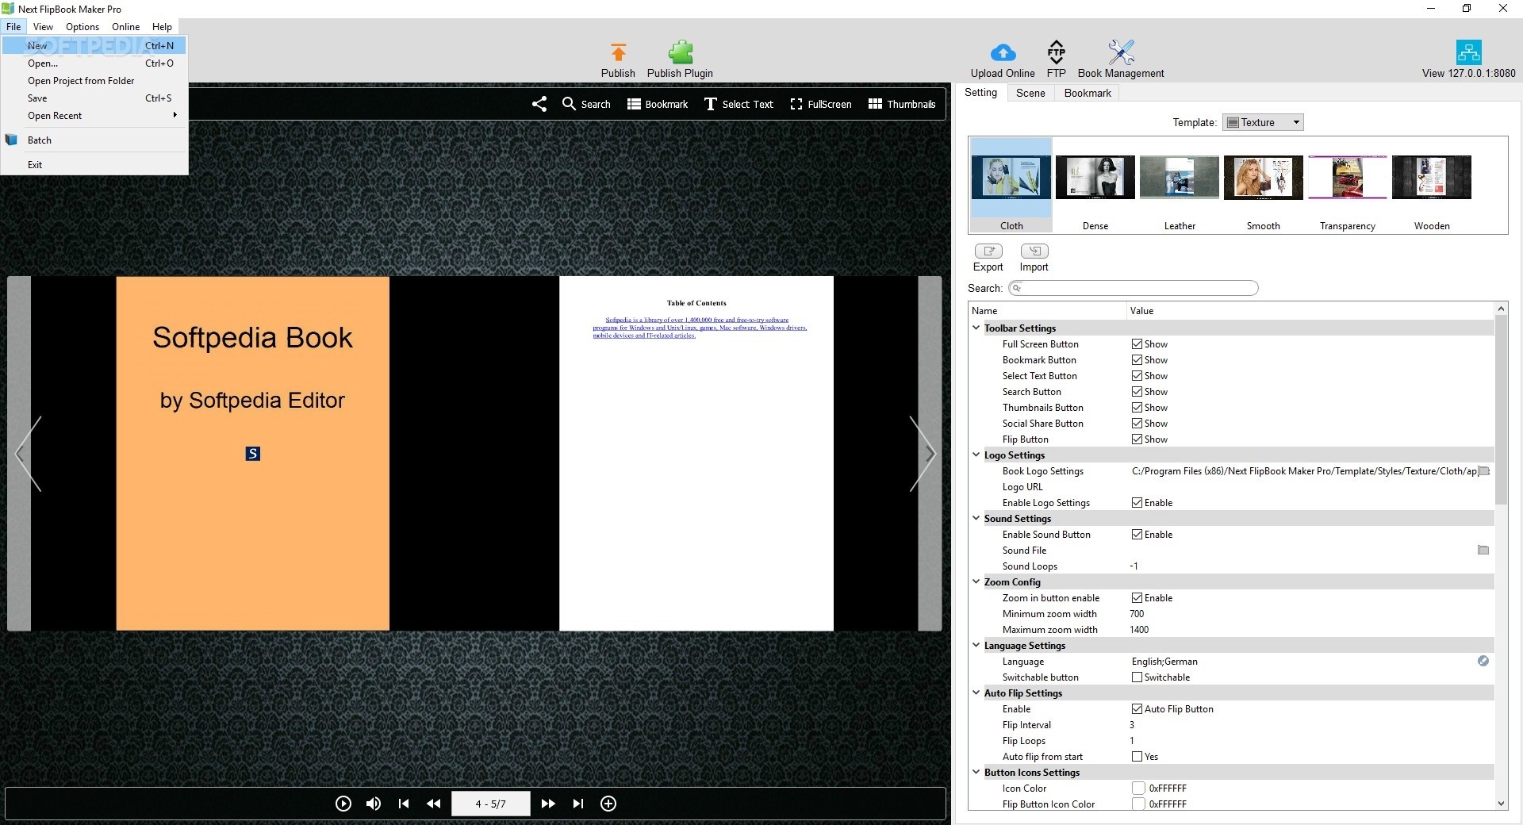1523x825 pixels.
Task: Collapse Toolbar Settings group
Action: click(976, 328)
